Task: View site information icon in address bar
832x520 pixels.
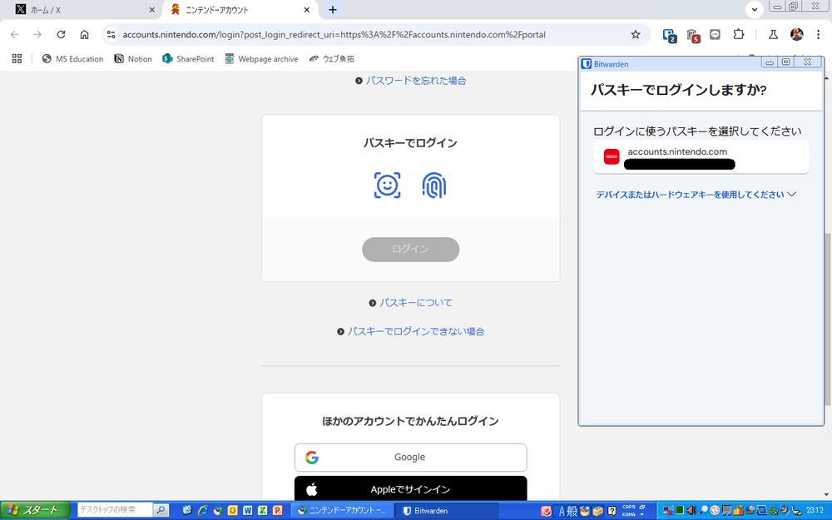Action: (x=111, y=34)
